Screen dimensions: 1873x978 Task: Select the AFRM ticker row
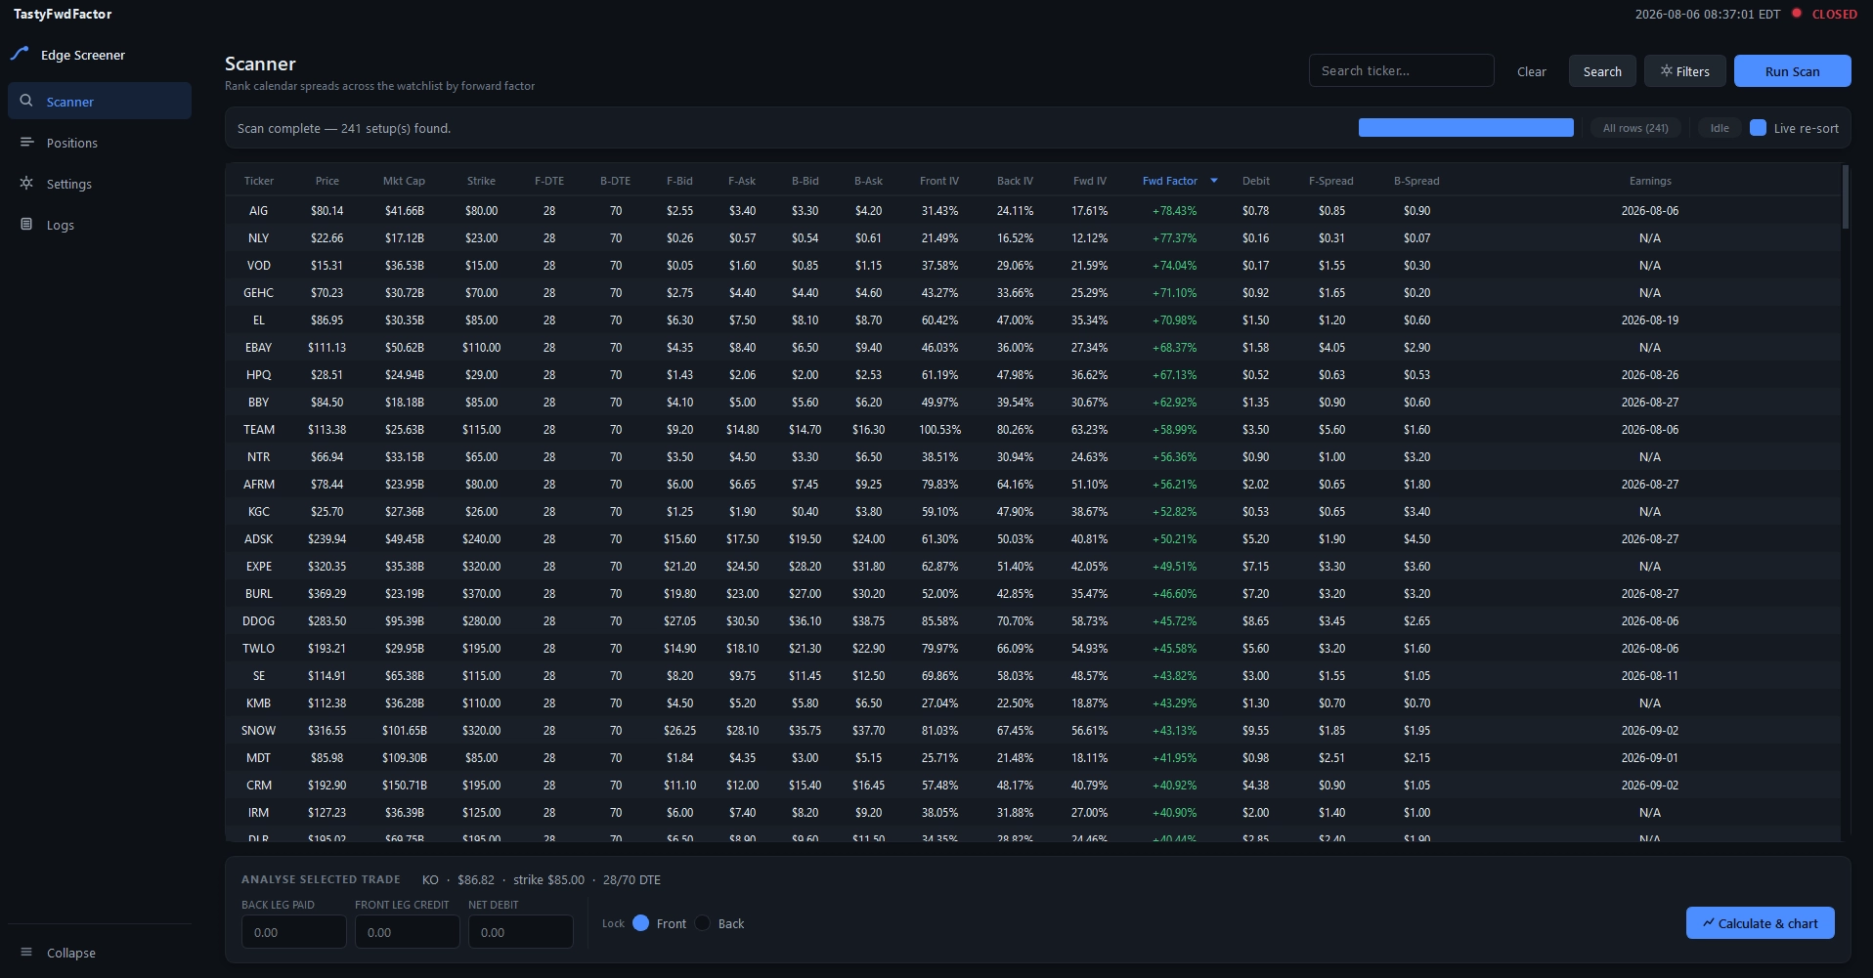1033,484
